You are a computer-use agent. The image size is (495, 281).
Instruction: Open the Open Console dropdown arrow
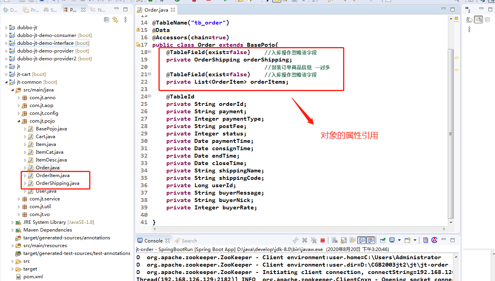click(x=415, y=241)
